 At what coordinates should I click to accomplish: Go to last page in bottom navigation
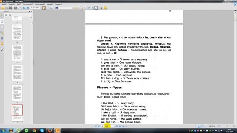point(120,126)
